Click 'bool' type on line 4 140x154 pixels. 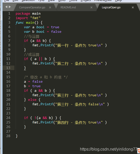point(40,27)
